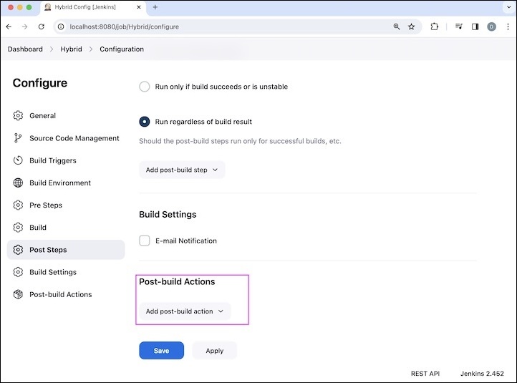Go to the Pre Steps section
The width and height of the screenshot is (517, 383).
pos(46,205)
